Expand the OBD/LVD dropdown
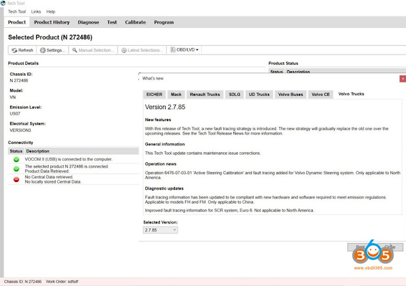Screen dimensions: 406x286 point(185,49)
